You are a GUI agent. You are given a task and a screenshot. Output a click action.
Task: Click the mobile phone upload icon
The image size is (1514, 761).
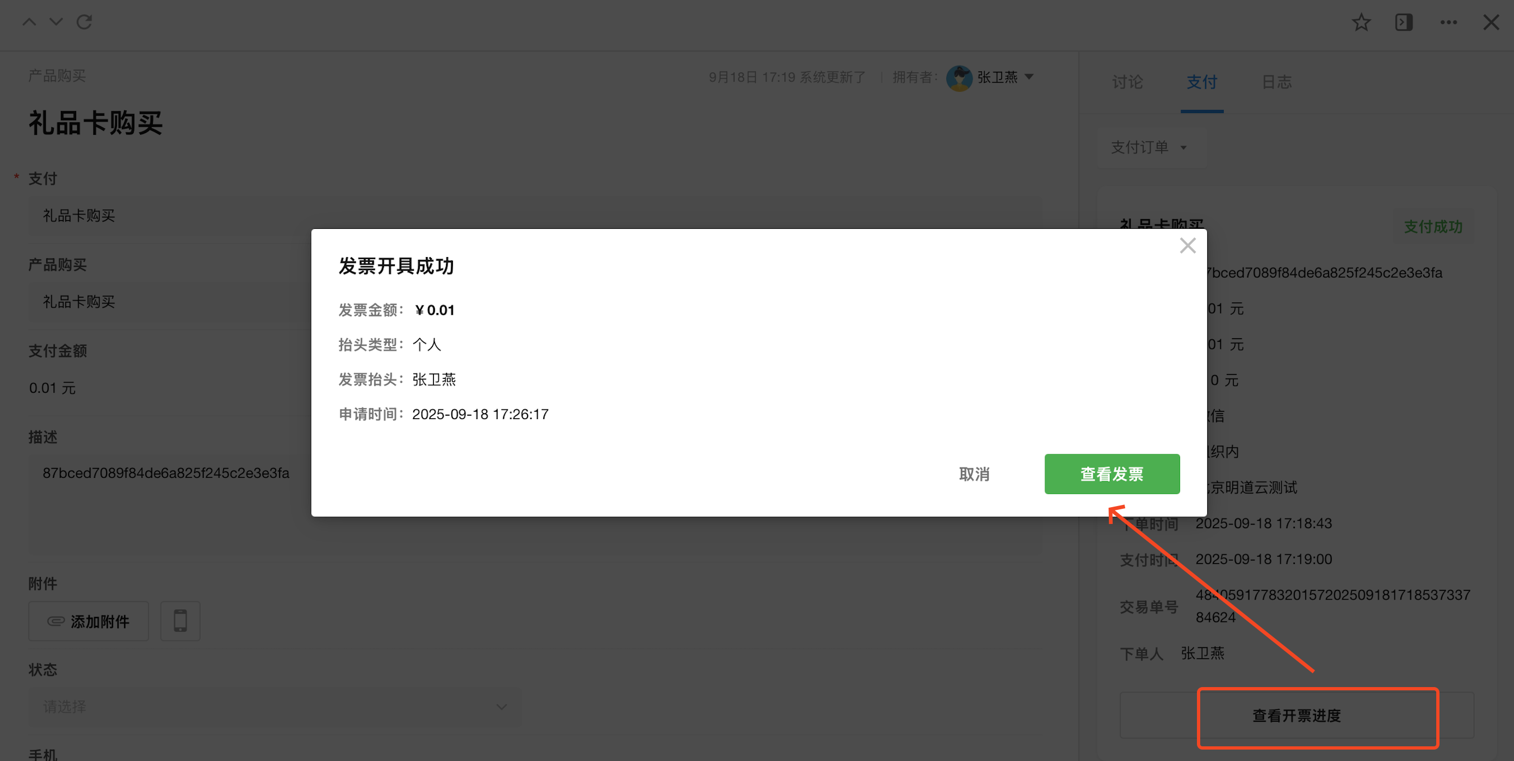coord(181,621)
